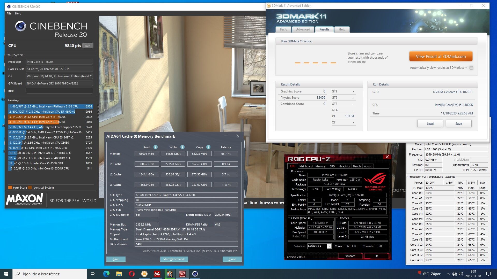Open File Explorer from the taskbar
The image size is (497, 279).
tap(119, 274)
